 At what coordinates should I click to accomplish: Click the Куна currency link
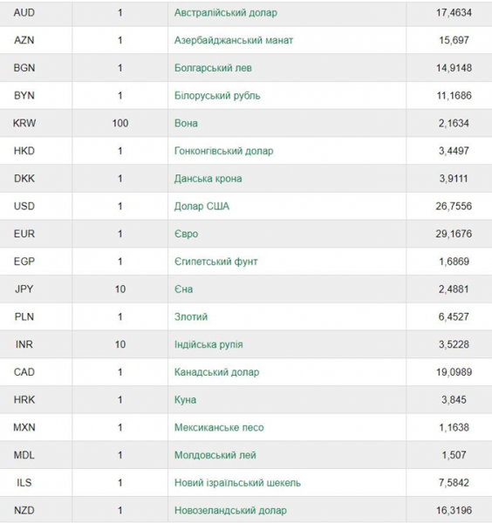point(185,400)
